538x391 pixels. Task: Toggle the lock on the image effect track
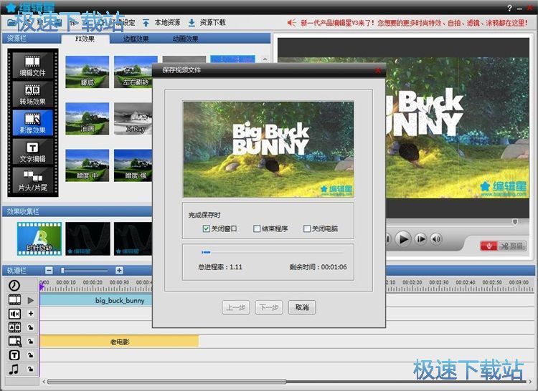click(31, 342)
